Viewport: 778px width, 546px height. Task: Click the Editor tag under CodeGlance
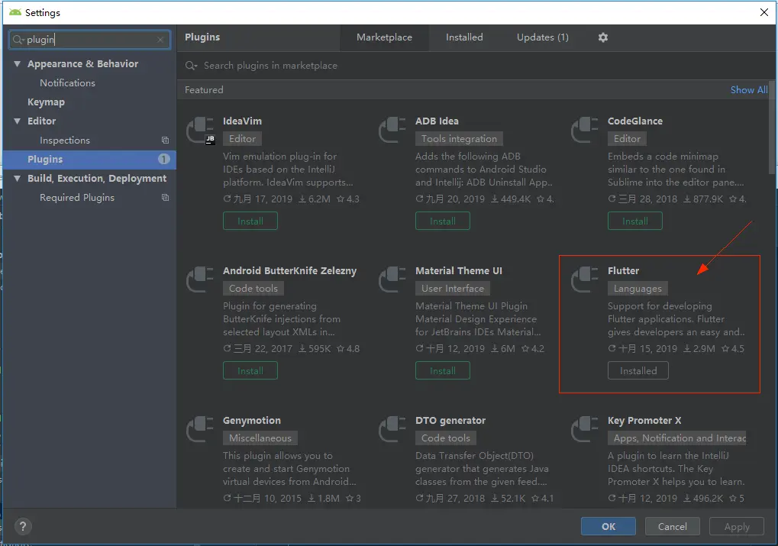pyautogui.click(x=627, y=139)
